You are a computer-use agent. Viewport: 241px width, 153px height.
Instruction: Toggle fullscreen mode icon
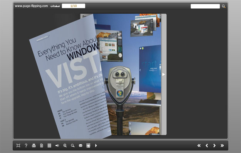[18, 145]
